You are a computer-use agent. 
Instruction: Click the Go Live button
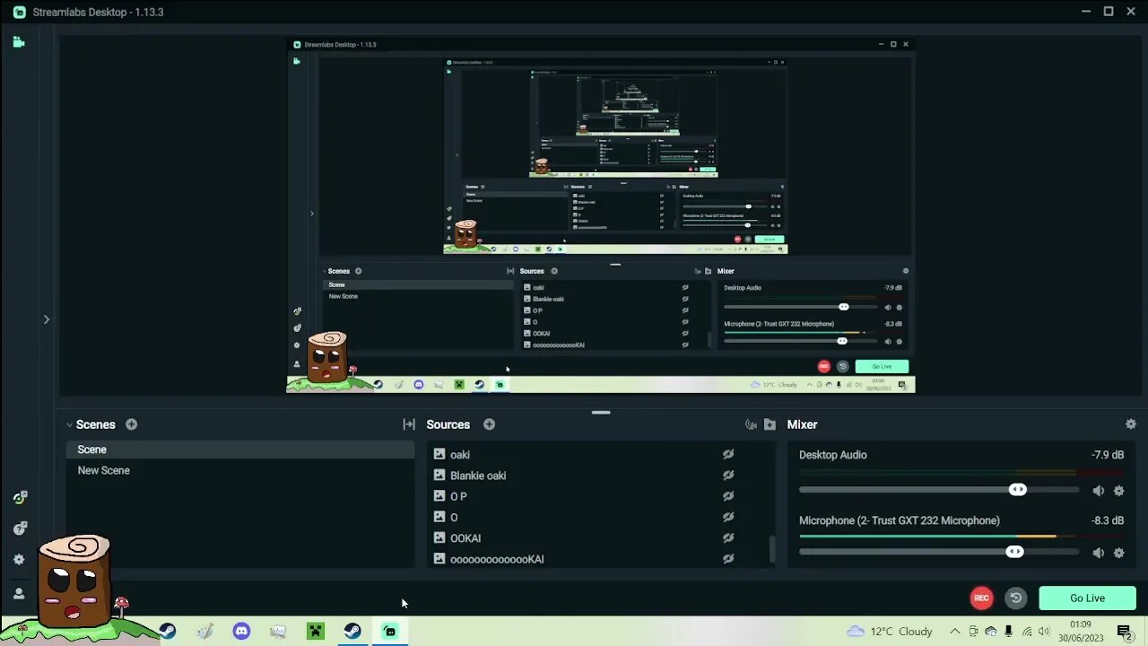click(x=1087, y=598)
